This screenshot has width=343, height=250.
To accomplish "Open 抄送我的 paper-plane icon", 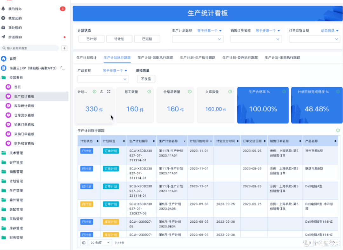I will (x=3, y=37).
